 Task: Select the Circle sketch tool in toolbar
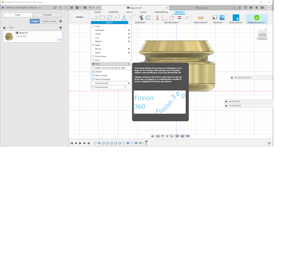point(109,18)
